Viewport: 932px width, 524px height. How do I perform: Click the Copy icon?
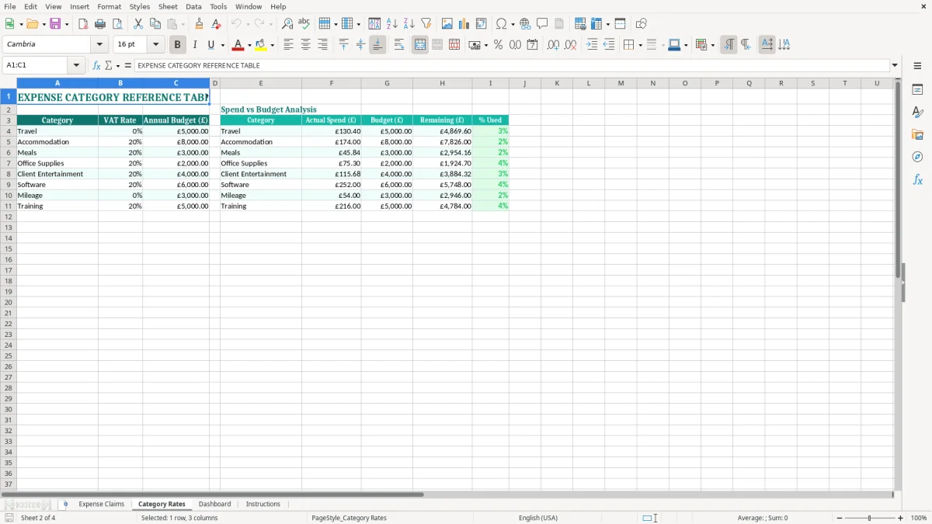click(155, 24)
